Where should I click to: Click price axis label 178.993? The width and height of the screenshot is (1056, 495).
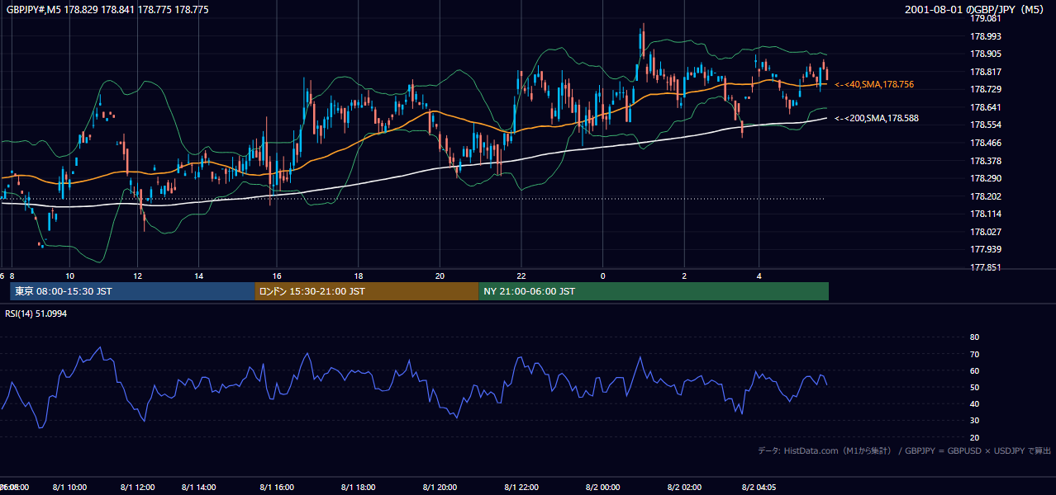pos(985,36)
